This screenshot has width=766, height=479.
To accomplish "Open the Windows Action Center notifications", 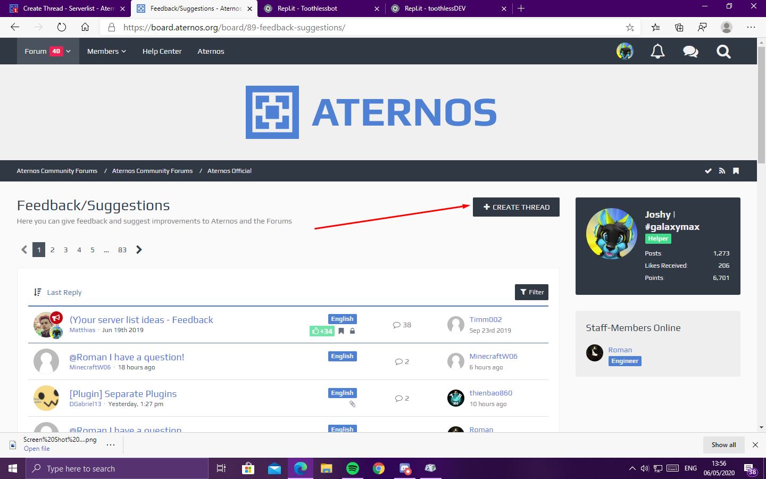I will click(x=750, y=468).
